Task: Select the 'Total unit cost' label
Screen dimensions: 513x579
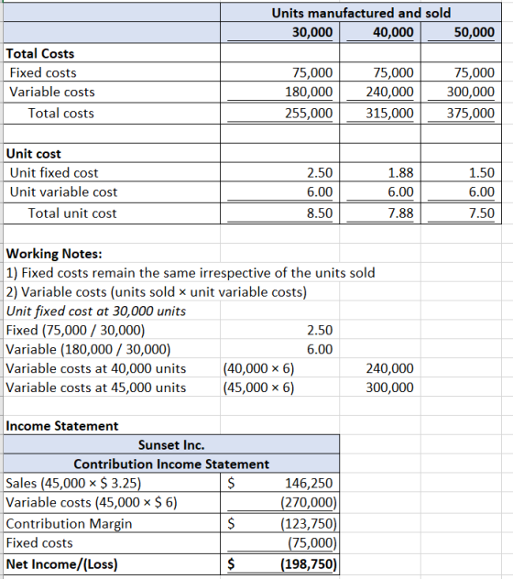Action: point(112,213)
